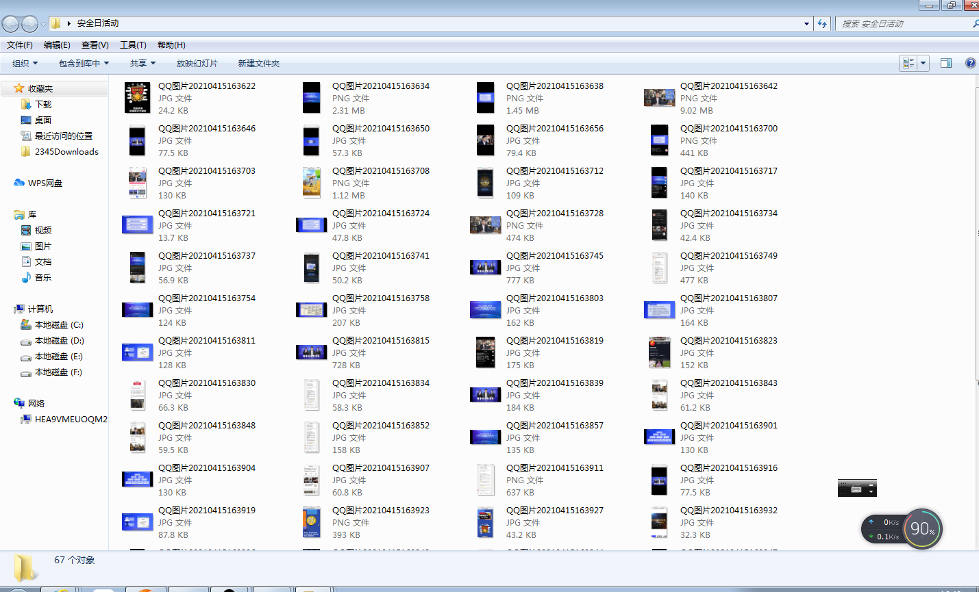Click the 新建文件夹 button
The height and width of the screenshot is (592, 979).
[258, 64]
